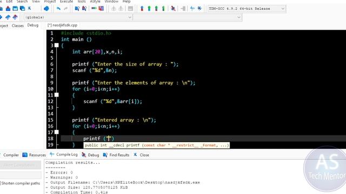The width and height of the screenshot is (346, 194).
Task: Click line number 10 in the gutter
Action: tap(50, 89)
